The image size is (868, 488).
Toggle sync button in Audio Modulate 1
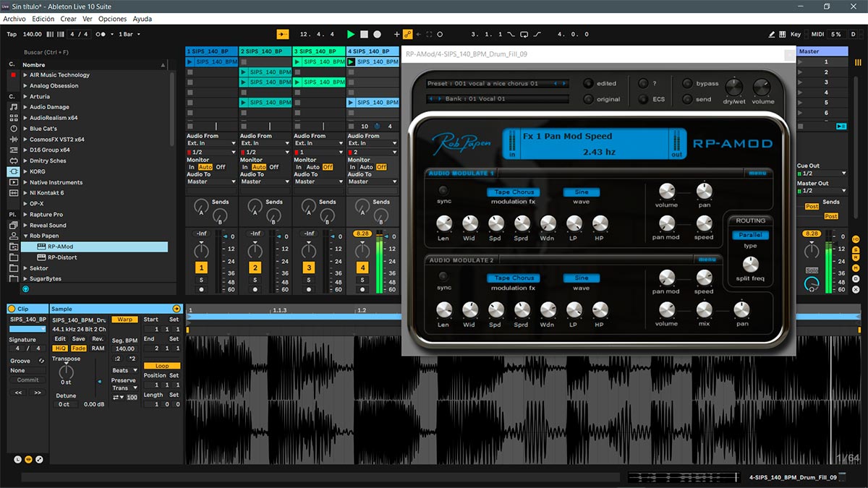click(443, 191)
